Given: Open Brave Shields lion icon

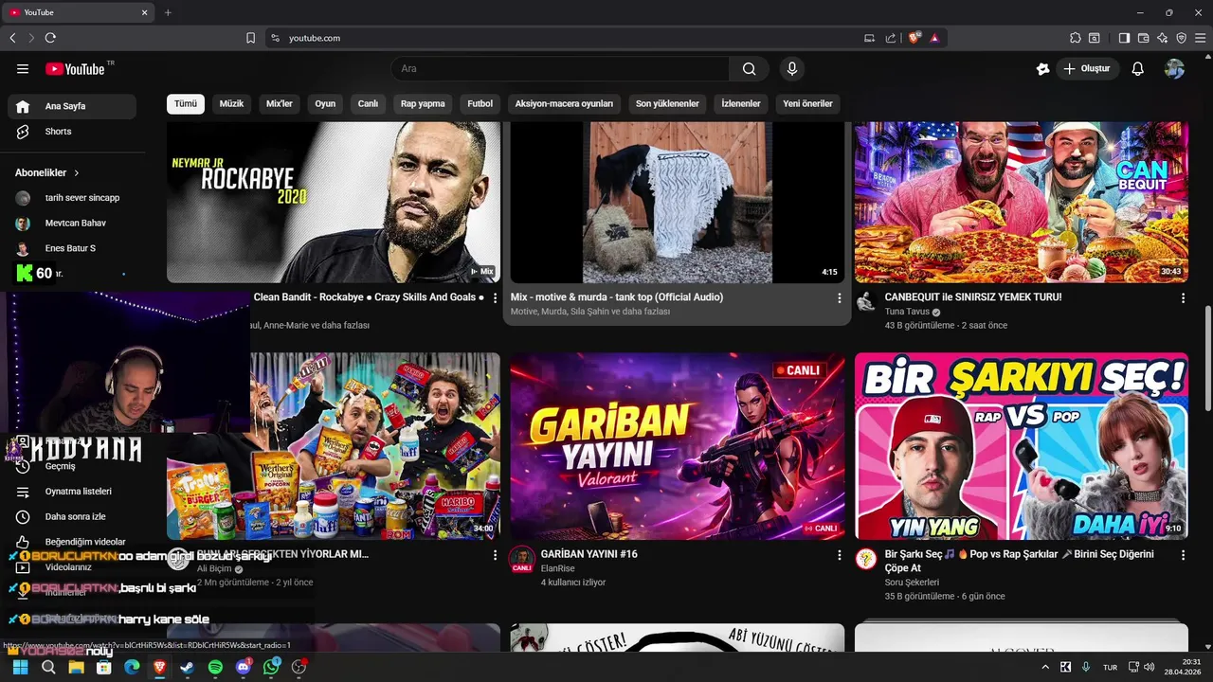Looking at the screenshot, I should click(x=914, y=38).
